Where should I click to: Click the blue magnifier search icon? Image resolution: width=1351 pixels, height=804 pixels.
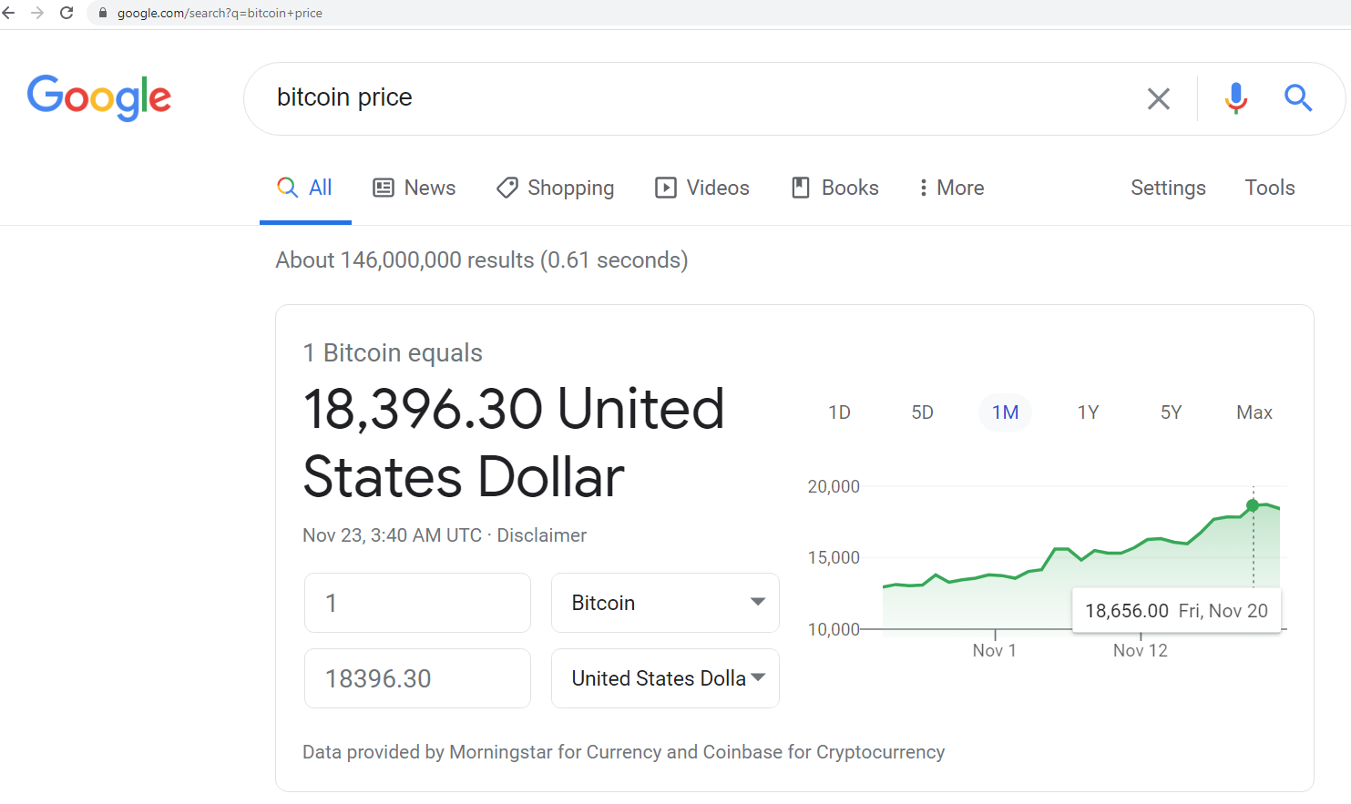coord(1298,97)
